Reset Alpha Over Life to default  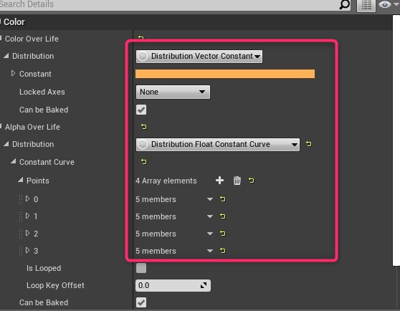(144, 127)
